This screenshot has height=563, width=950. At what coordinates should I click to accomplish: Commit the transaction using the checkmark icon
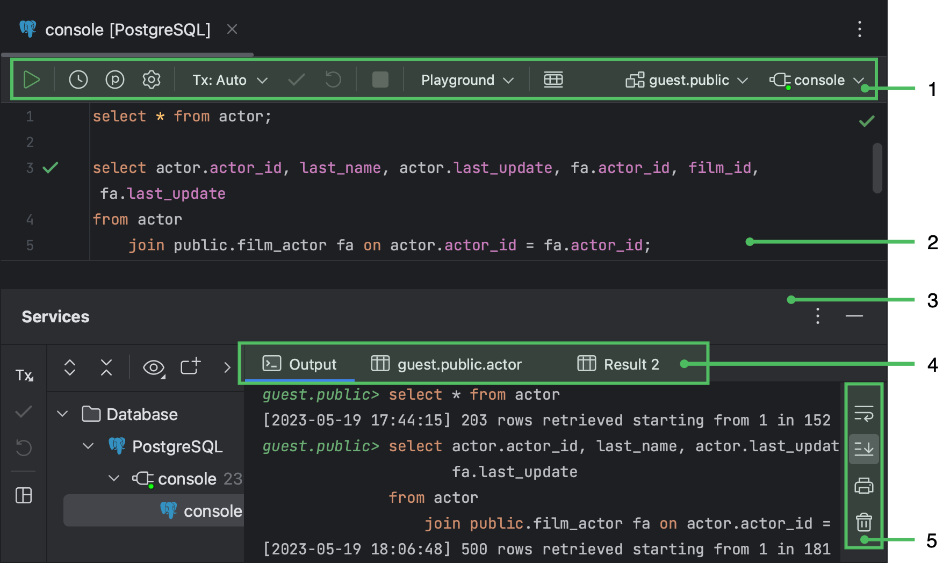[x=296, y=80]
